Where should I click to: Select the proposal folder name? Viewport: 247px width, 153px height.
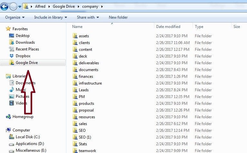(x=86, y=110)
